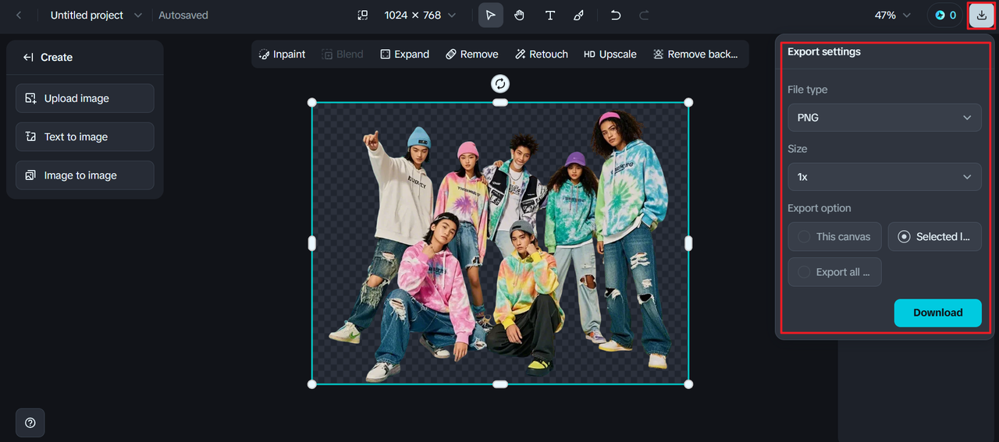Click Upload image

pyautogui.click(x=85, y=98)
